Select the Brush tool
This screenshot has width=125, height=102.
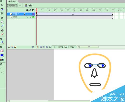[2, 26]
